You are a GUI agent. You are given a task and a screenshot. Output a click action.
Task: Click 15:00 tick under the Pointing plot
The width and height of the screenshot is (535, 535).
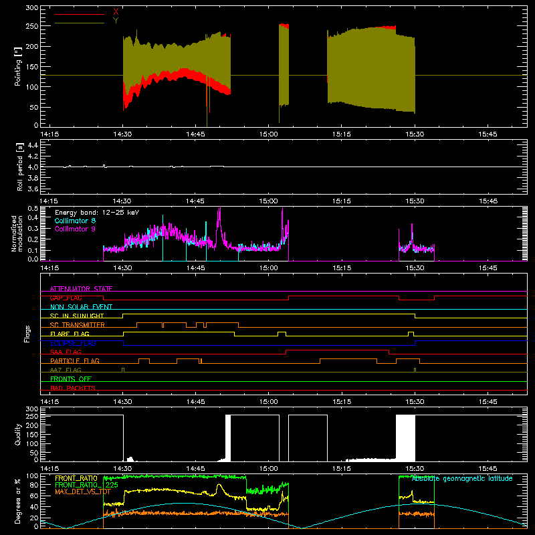pyautogui.click(x=269, y=134)
